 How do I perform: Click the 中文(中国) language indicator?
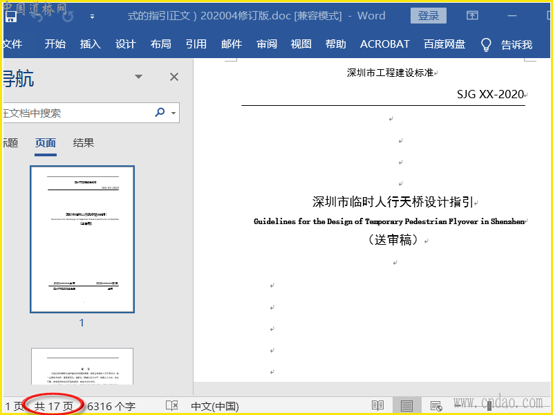click(x=215, y=406)
